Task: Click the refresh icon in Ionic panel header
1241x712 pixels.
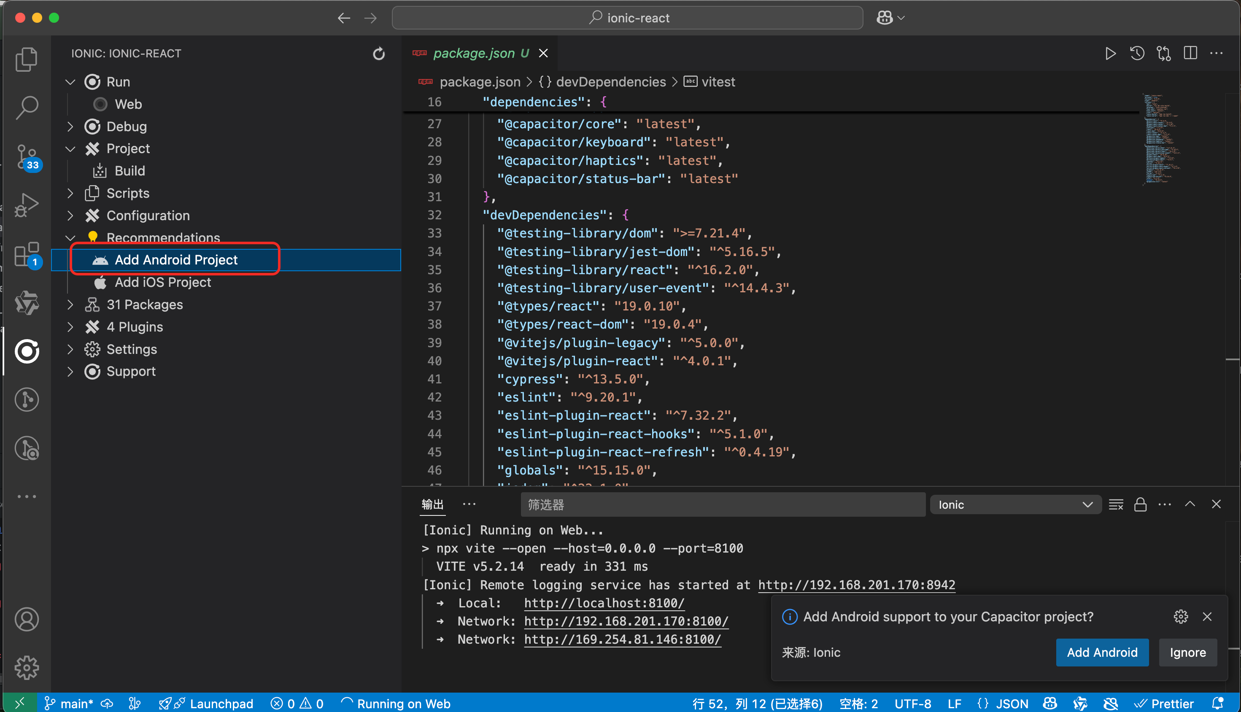Action: (x=378, y=53)
